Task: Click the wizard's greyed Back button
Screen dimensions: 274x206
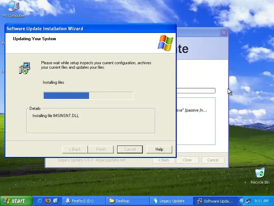Action: tap(75, 149)
